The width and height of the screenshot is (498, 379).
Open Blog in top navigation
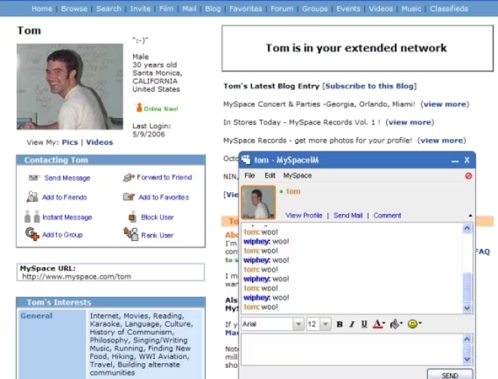pos(213,8)
